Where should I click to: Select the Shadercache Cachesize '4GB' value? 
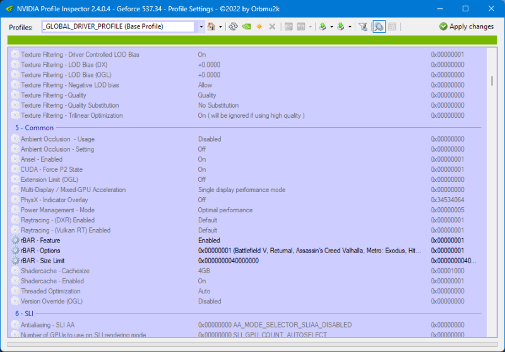[204, 271]
